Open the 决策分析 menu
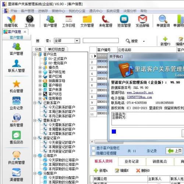The height and width of the screenshot is (184, 184). pyautogui.click(x=130, y=11)
